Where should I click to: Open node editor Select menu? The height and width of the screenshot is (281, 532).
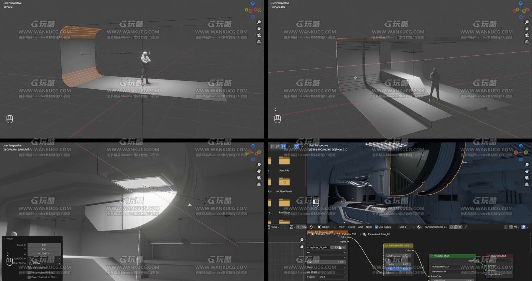click(x=351, y=227)
